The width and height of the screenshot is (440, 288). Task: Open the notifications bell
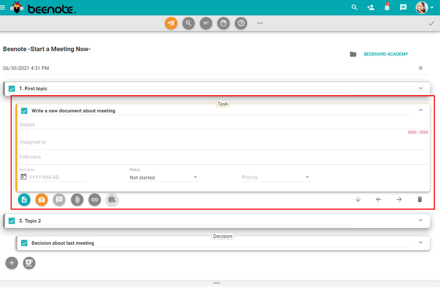coord(387,7)
